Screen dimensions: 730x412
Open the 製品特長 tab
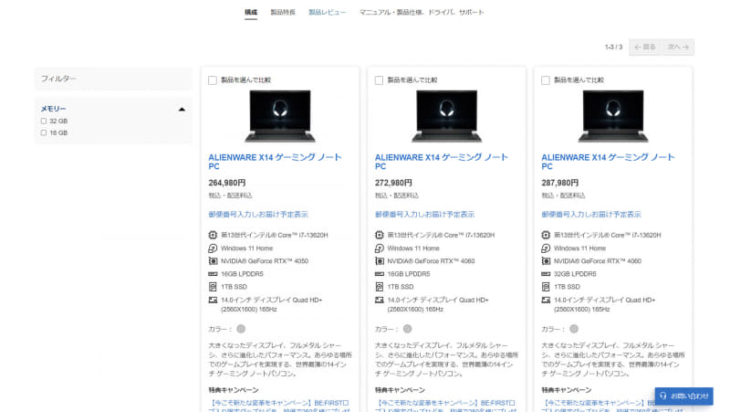pos(283,12)
